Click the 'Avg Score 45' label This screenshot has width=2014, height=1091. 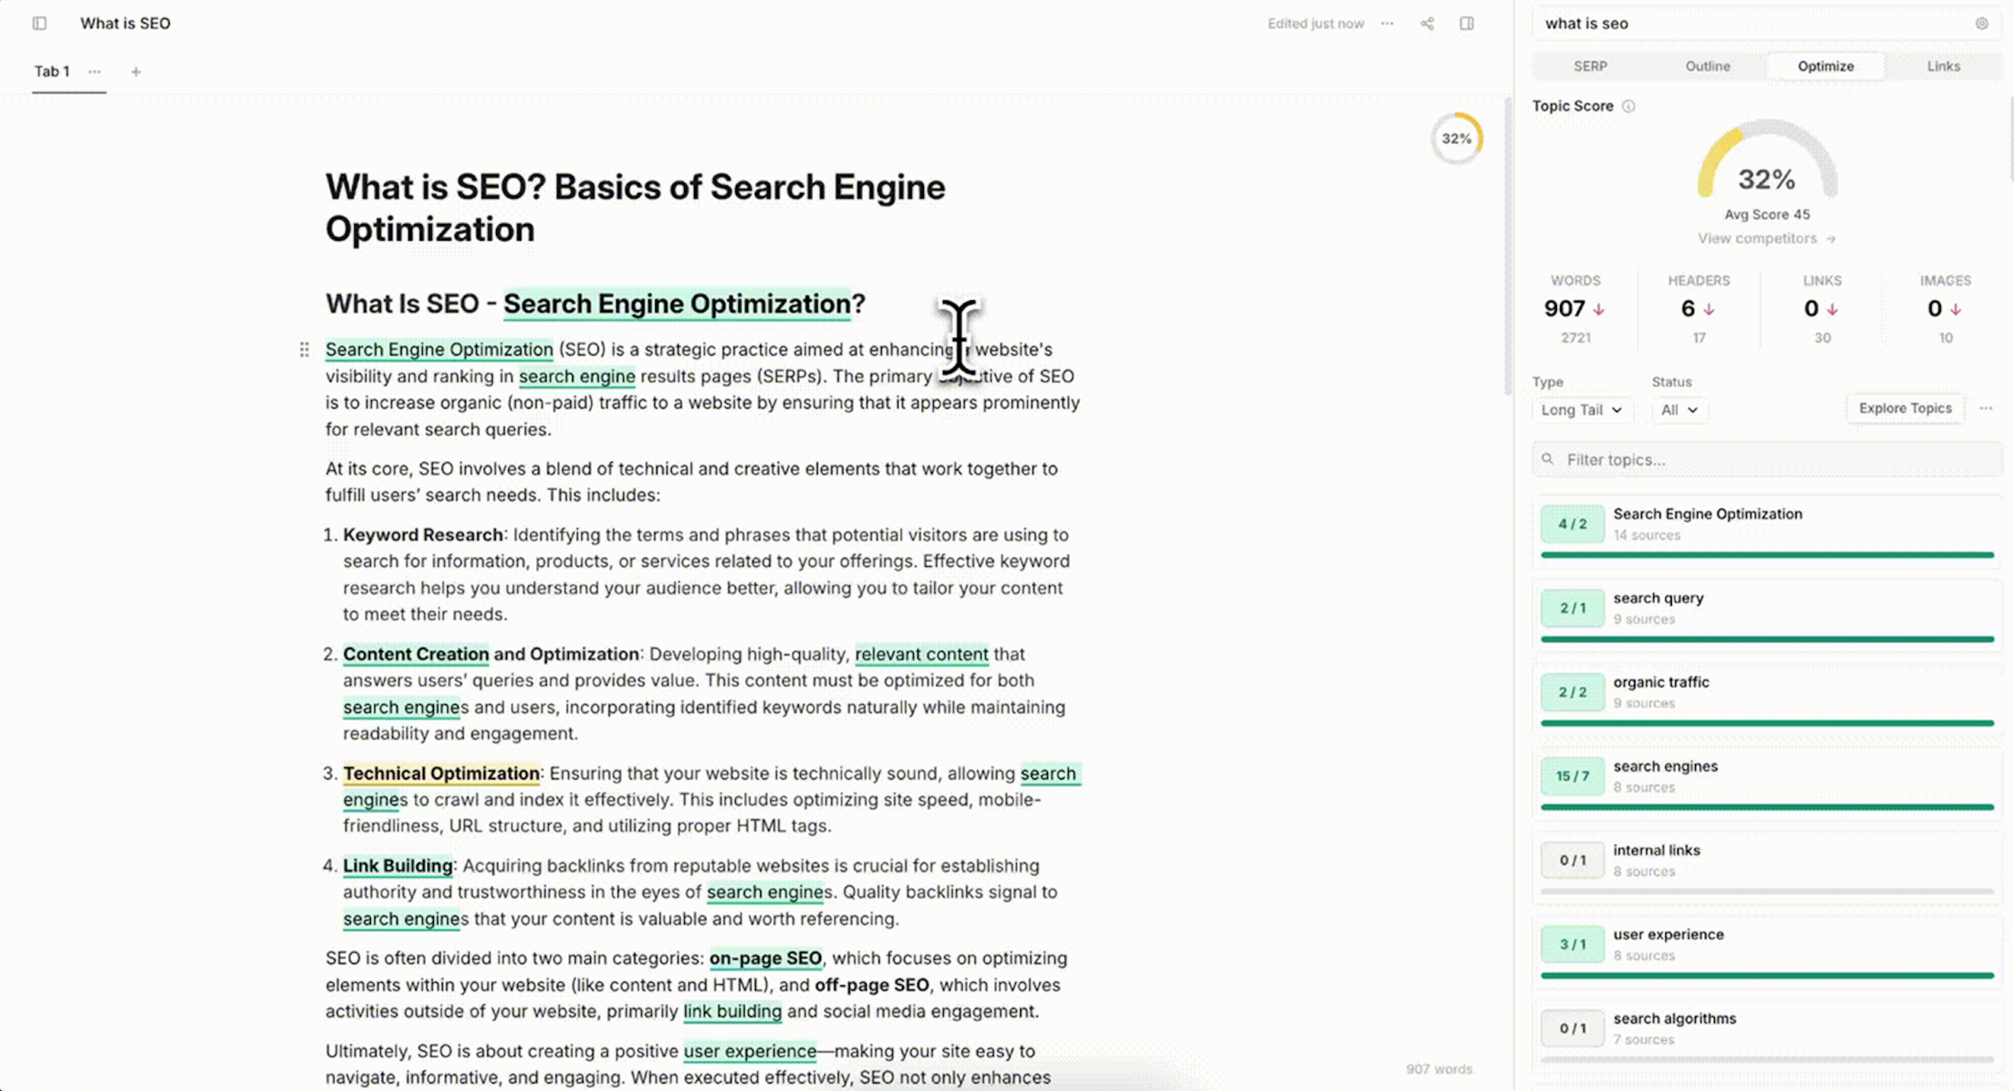tap(1767, 214)
